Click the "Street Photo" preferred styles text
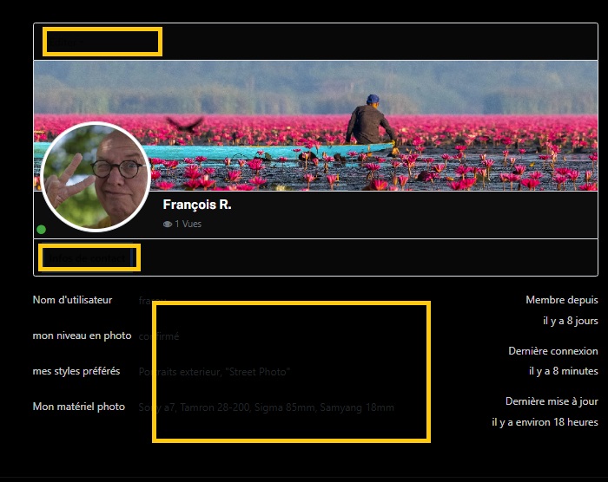608x482 pixels. (257, 372)
